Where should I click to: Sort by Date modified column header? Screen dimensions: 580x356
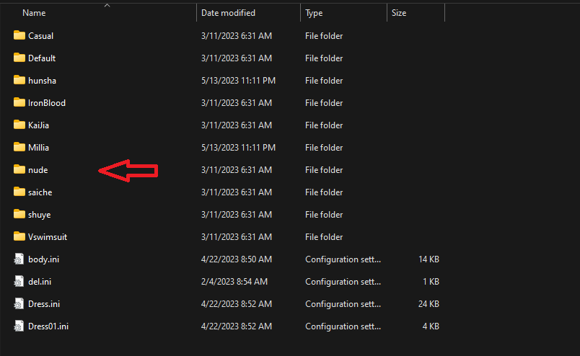[x=228, y=13]
